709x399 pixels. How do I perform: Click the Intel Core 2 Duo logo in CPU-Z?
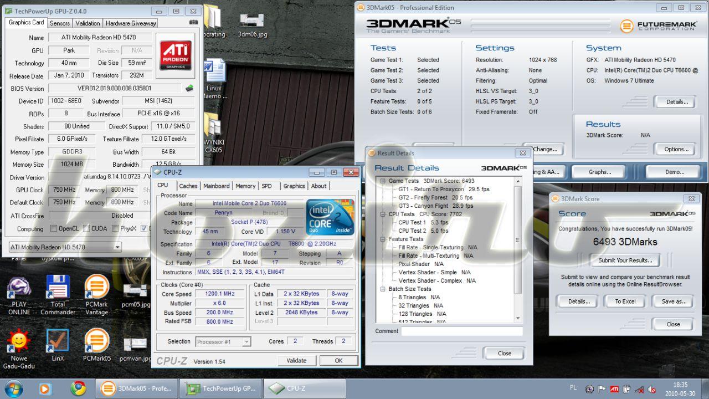[330, 217]
